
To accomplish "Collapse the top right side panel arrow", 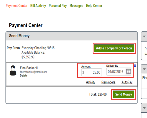I will [144, 37].
